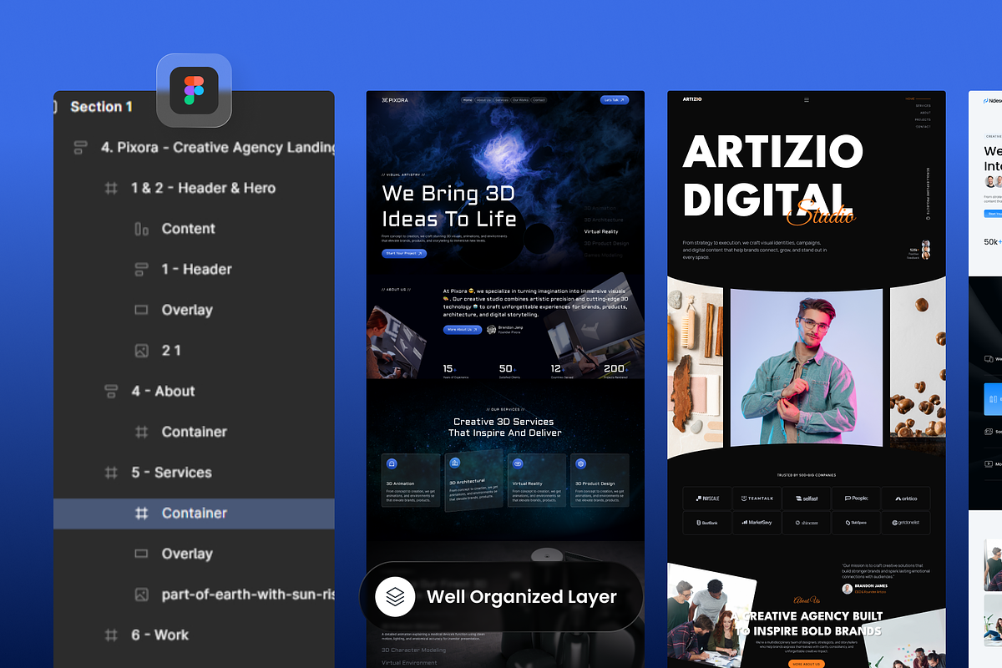This screenshot has height=668, width=1002.
Task: Click the 'Let's Talk' button in Pixora header
Action: click(615, 100)
